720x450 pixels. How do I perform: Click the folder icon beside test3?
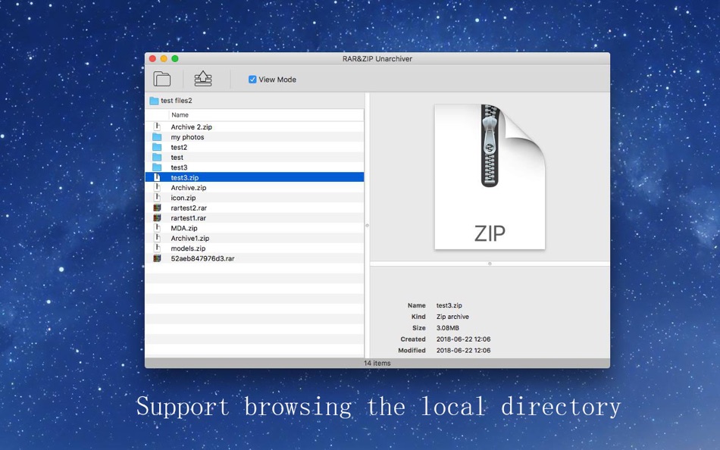click(157, 167)
